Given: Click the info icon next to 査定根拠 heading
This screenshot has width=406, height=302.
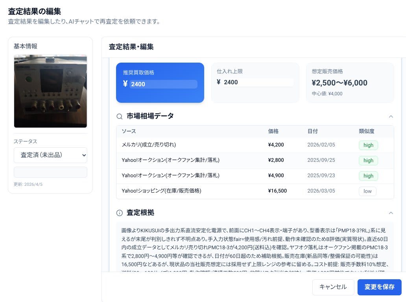Looking at the screenshot, I should 119,213.
